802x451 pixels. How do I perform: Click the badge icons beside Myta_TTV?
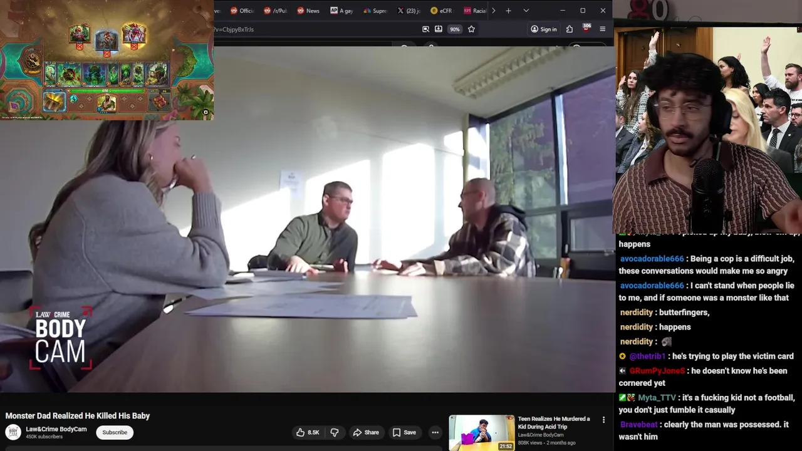(627, 398)
